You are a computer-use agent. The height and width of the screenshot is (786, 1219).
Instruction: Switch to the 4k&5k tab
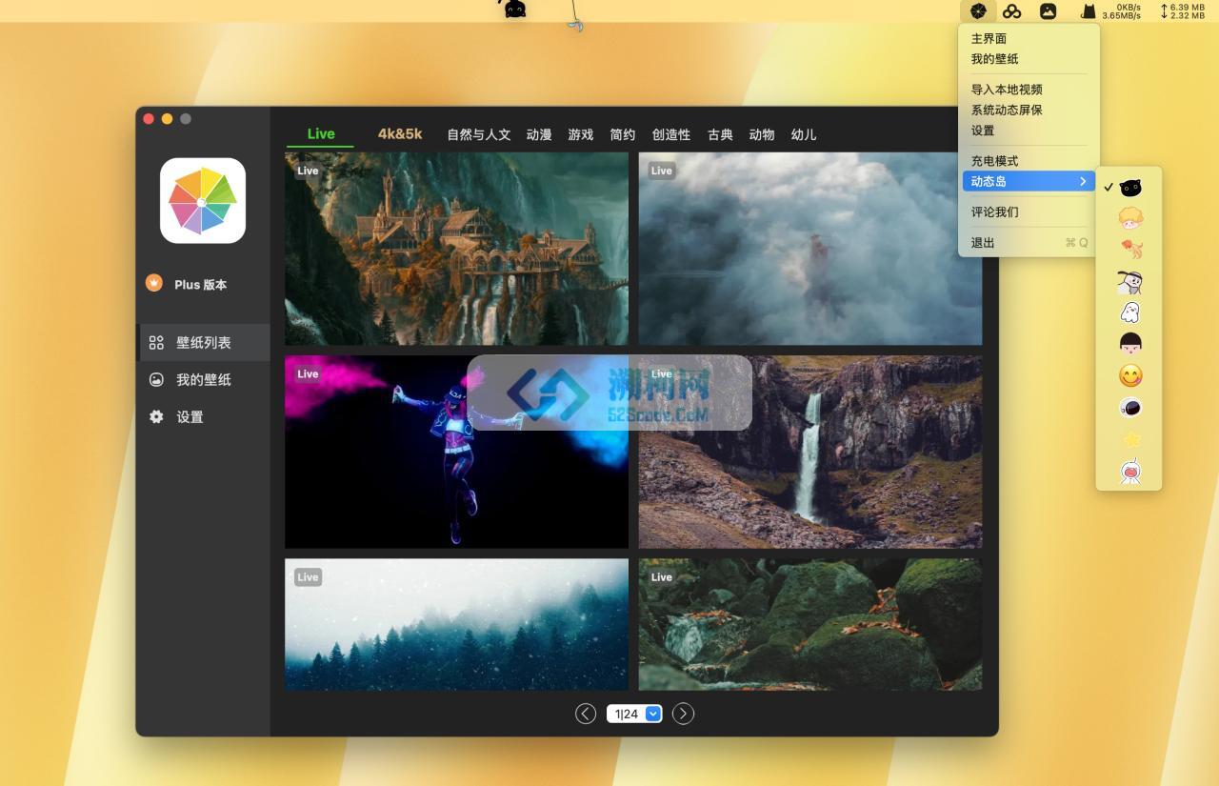pos(400,134)
